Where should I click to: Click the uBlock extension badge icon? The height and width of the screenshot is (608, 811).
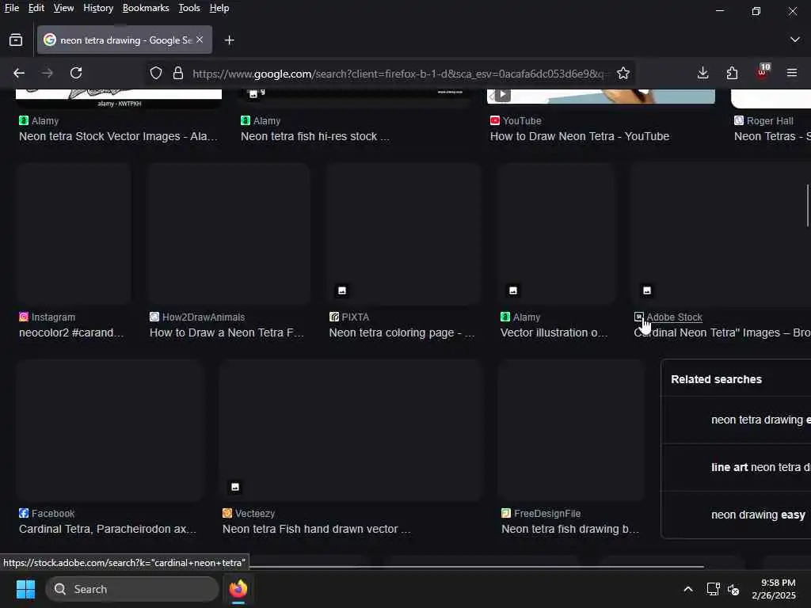[x=763, y=72]
